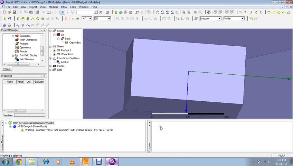Screen dimensions: 293x166
Task: Expand the Perfect E sheet node
Action: tap(54, 50)
